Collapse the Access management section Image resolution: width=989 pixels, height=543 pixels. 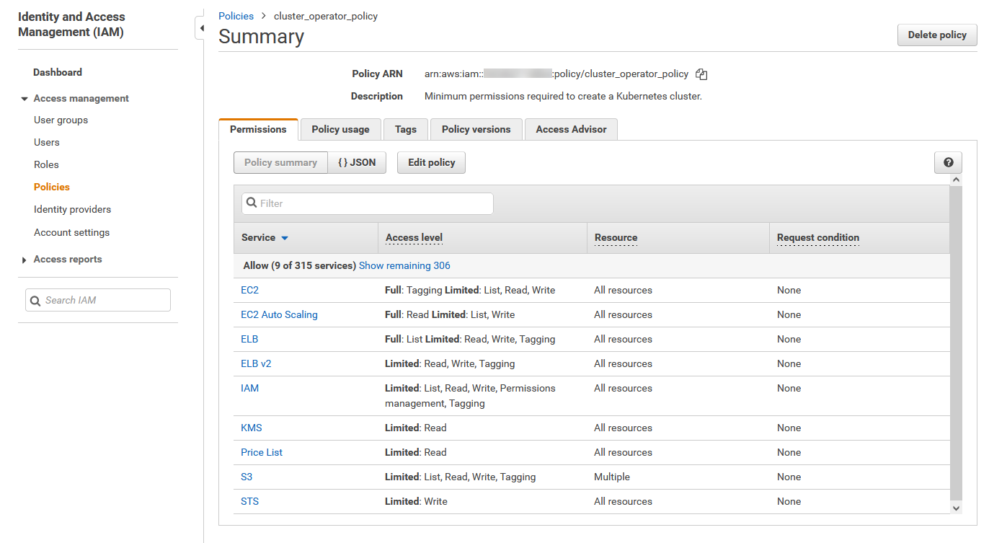pos(25,99)
